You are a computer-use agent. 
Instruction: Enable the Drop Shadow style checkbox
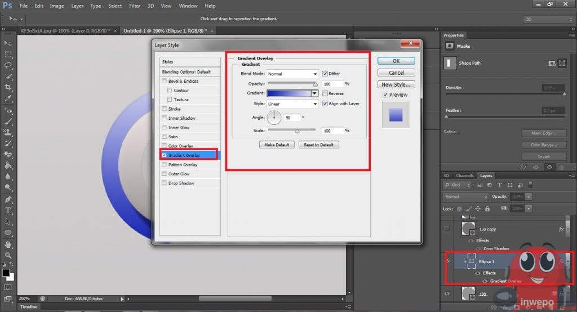pyautogui.click(x=164, y=183)
